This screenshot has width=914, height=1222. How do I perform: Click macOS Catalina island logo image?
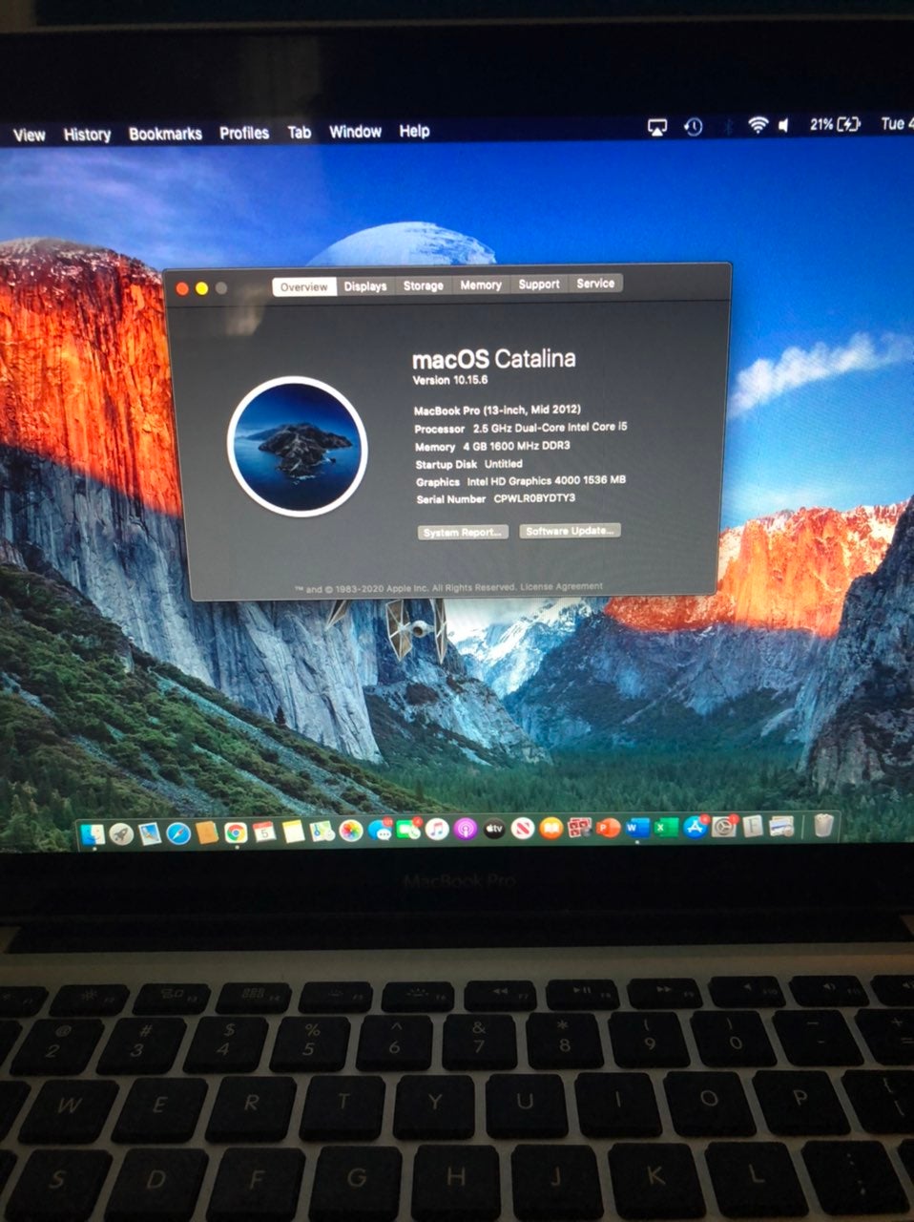(298, 444)
